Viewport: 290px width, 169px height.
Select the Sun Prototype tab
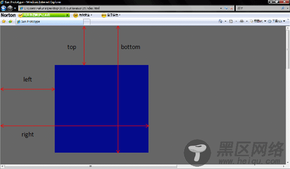(49, 22)
